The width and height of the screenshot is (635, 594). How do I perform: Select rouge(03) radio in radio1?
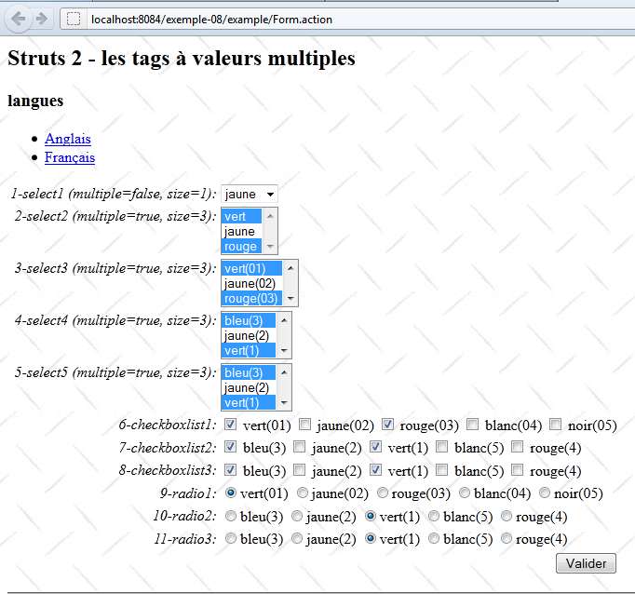pos(384,493)
